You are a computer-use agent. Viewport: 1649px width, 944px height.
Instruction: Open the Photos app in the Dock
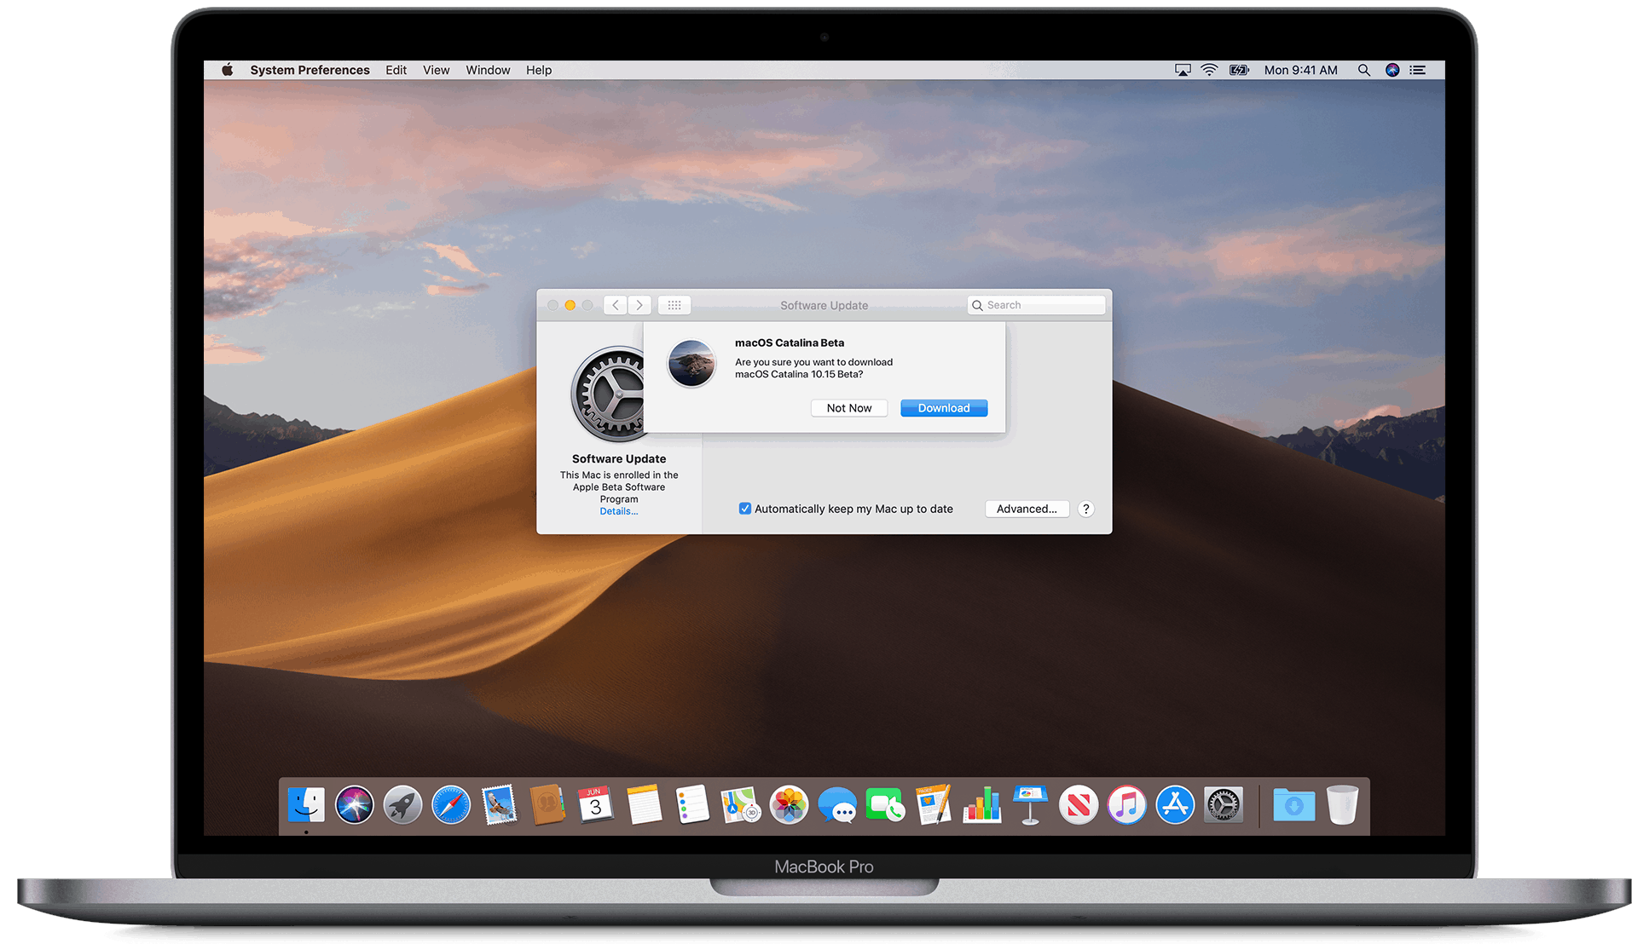coord(789,804)
